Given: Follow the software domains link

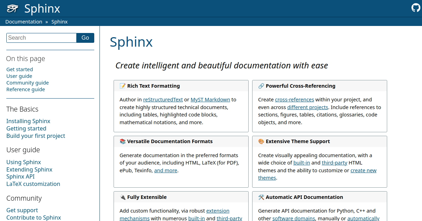Looking at the screenshot, I should point(294,219).
